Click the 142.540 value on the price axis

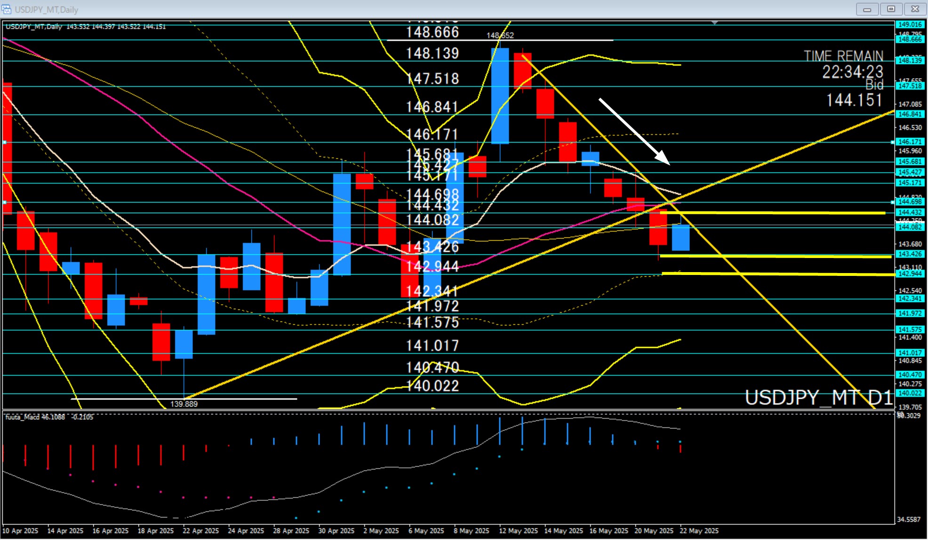pyautogui.click(x=910, y=290)
